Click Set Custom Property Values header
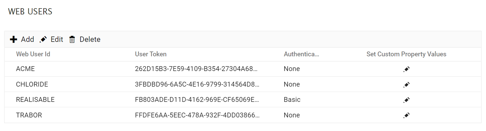Viewport: 486px width, 131px height. click(406, 54)
